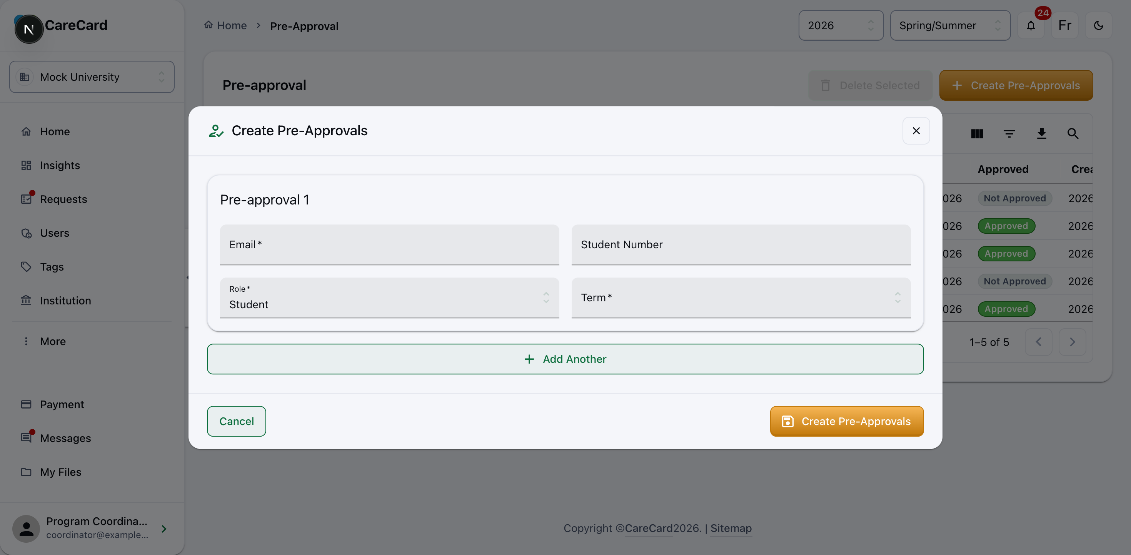The width and height of the screenshot is (1131, 555).
Task: Open the Home sidebar item
Action: click(92, 131)
